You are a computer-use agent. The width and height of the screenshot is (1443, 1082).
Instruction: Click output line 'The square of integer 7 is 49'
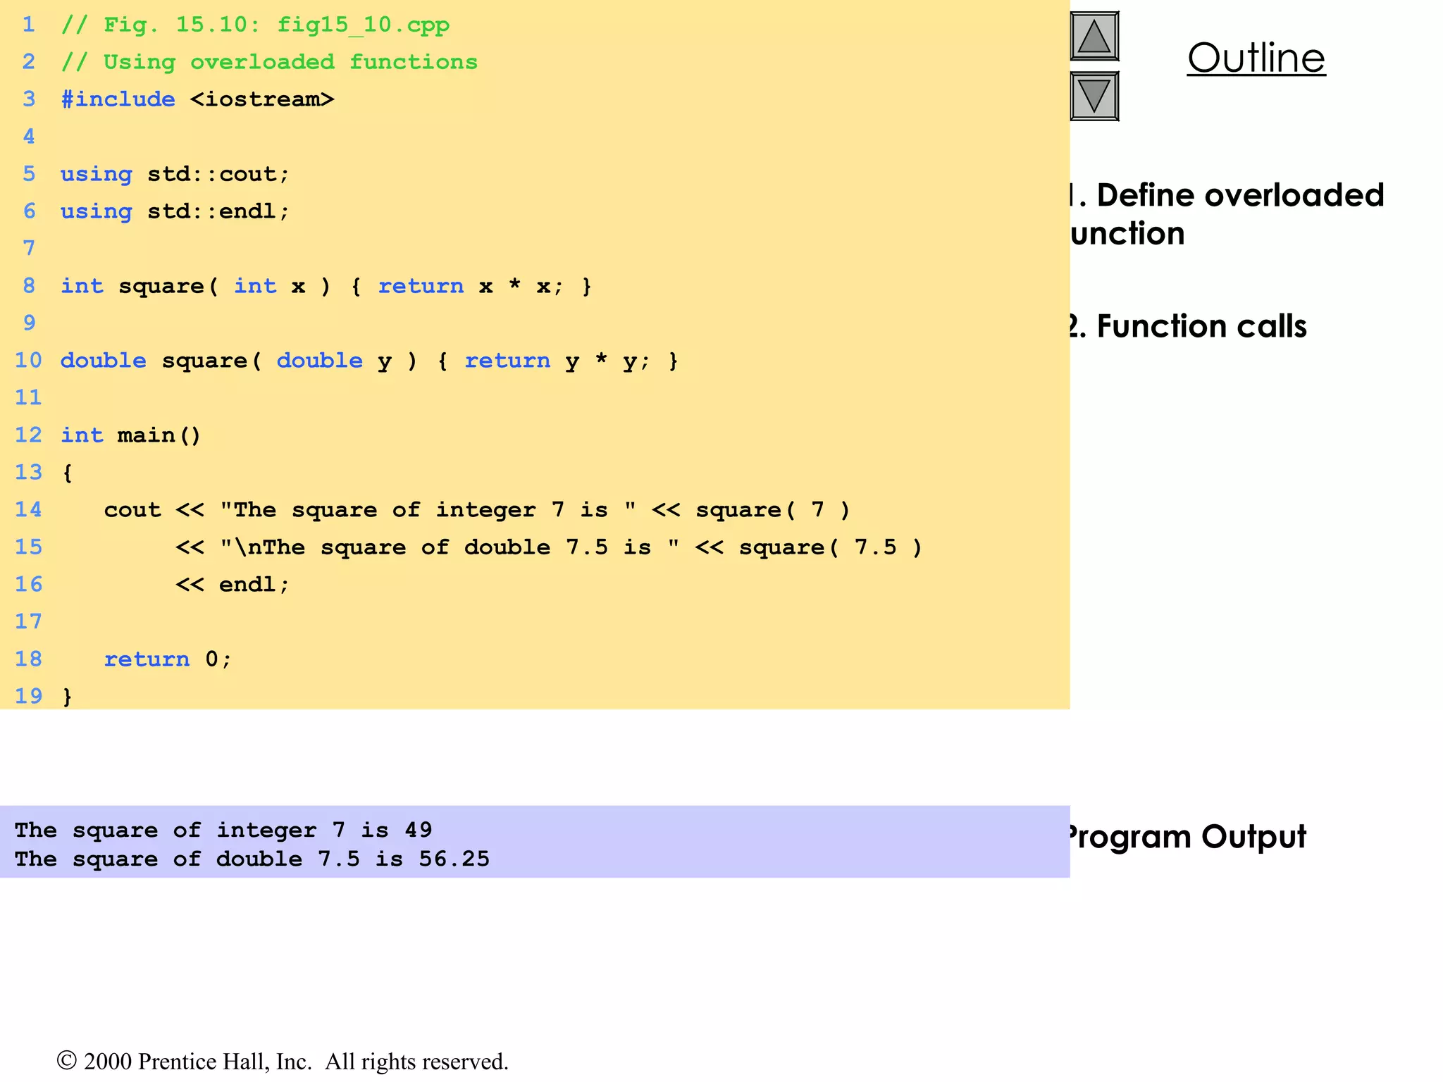point(223,830)
